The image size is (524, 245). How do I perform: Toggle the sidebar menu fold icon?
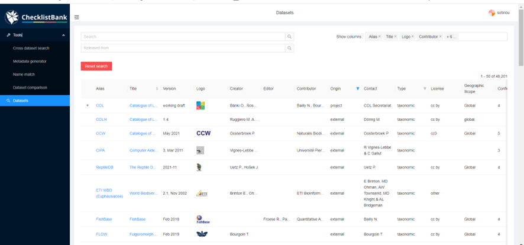pos(77,17)
